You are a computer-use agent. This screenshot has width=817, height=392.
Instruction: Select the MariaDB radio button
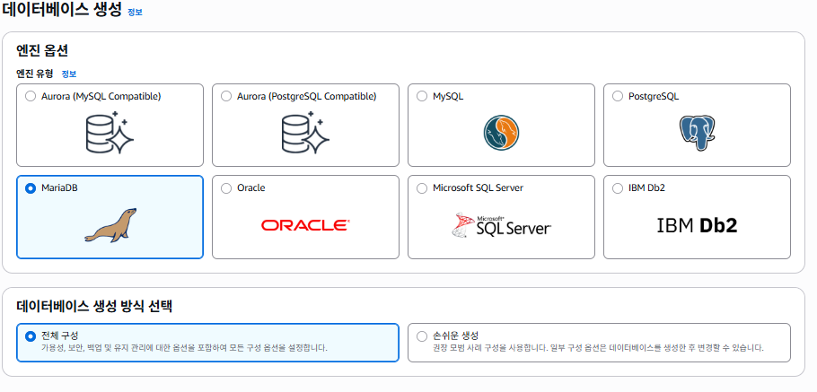(31, 188)
